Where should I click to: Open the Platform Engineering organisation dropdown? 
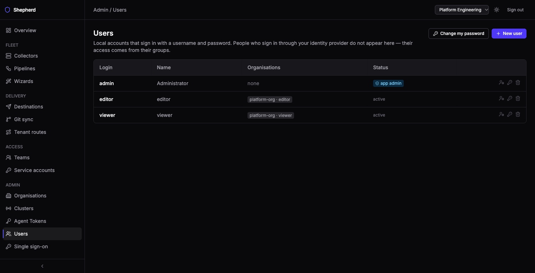pos(462,10)
